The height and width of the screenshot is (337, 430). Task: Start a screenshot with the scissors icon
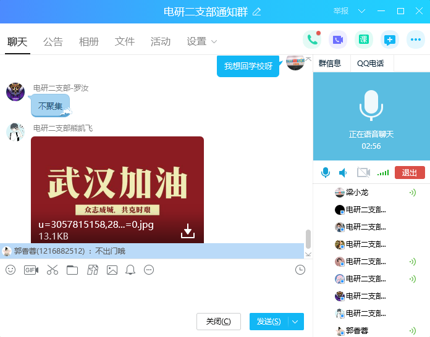52,270
